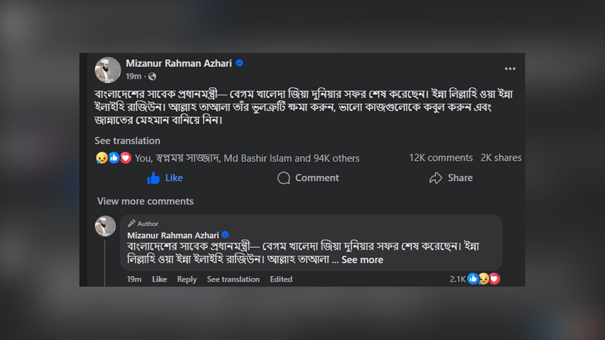Open the 12K comments list
The width and height of the screenshot is (605, 340).
(x=441, y=158)
